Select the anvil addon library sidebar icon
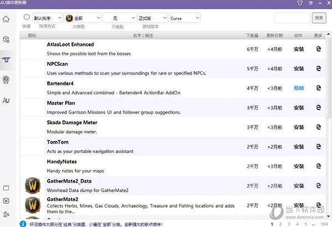The image size is (332, 227). pos(6,60)
